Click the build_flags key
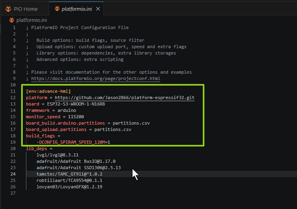The height and width of the screenshot is (209, 297). [x=40, y=136]
